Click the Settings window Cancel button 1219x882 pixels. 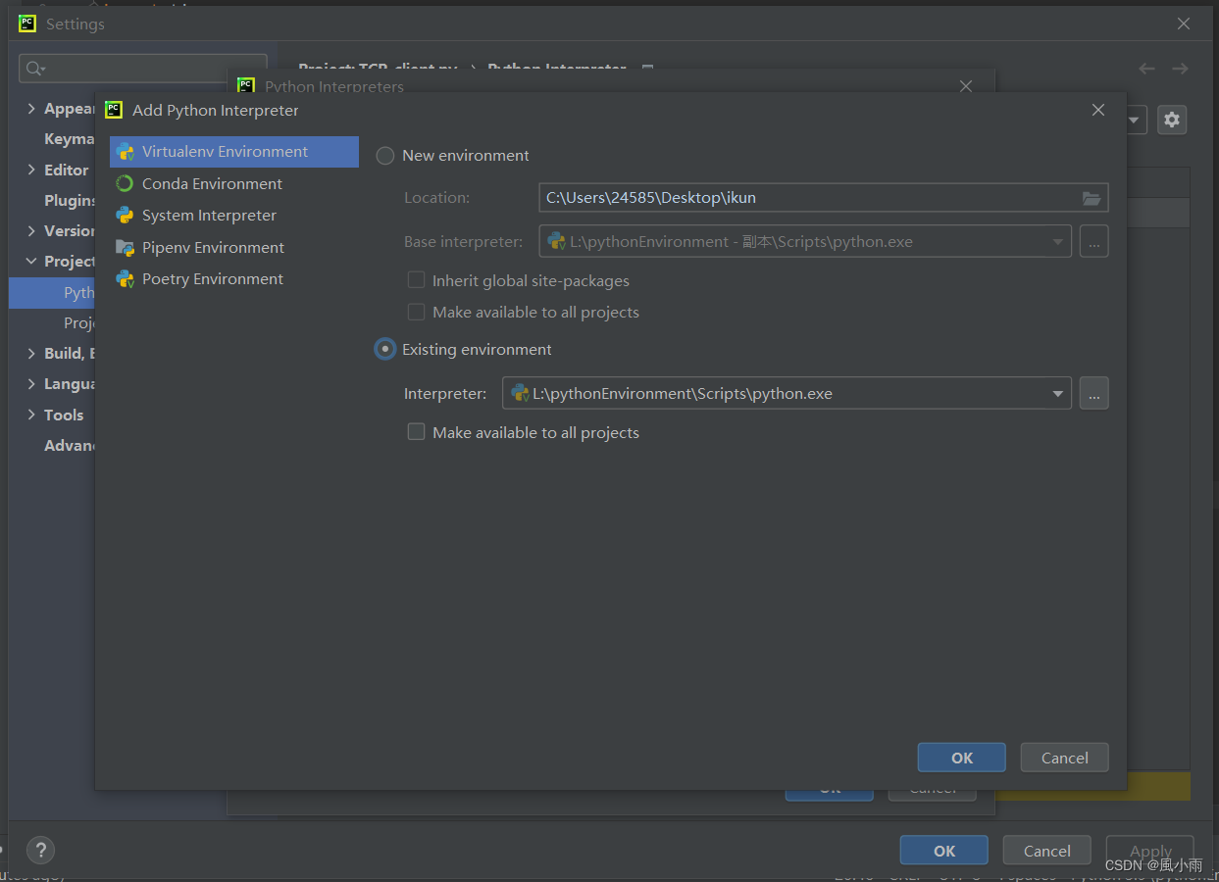[x=1047, y=851]
